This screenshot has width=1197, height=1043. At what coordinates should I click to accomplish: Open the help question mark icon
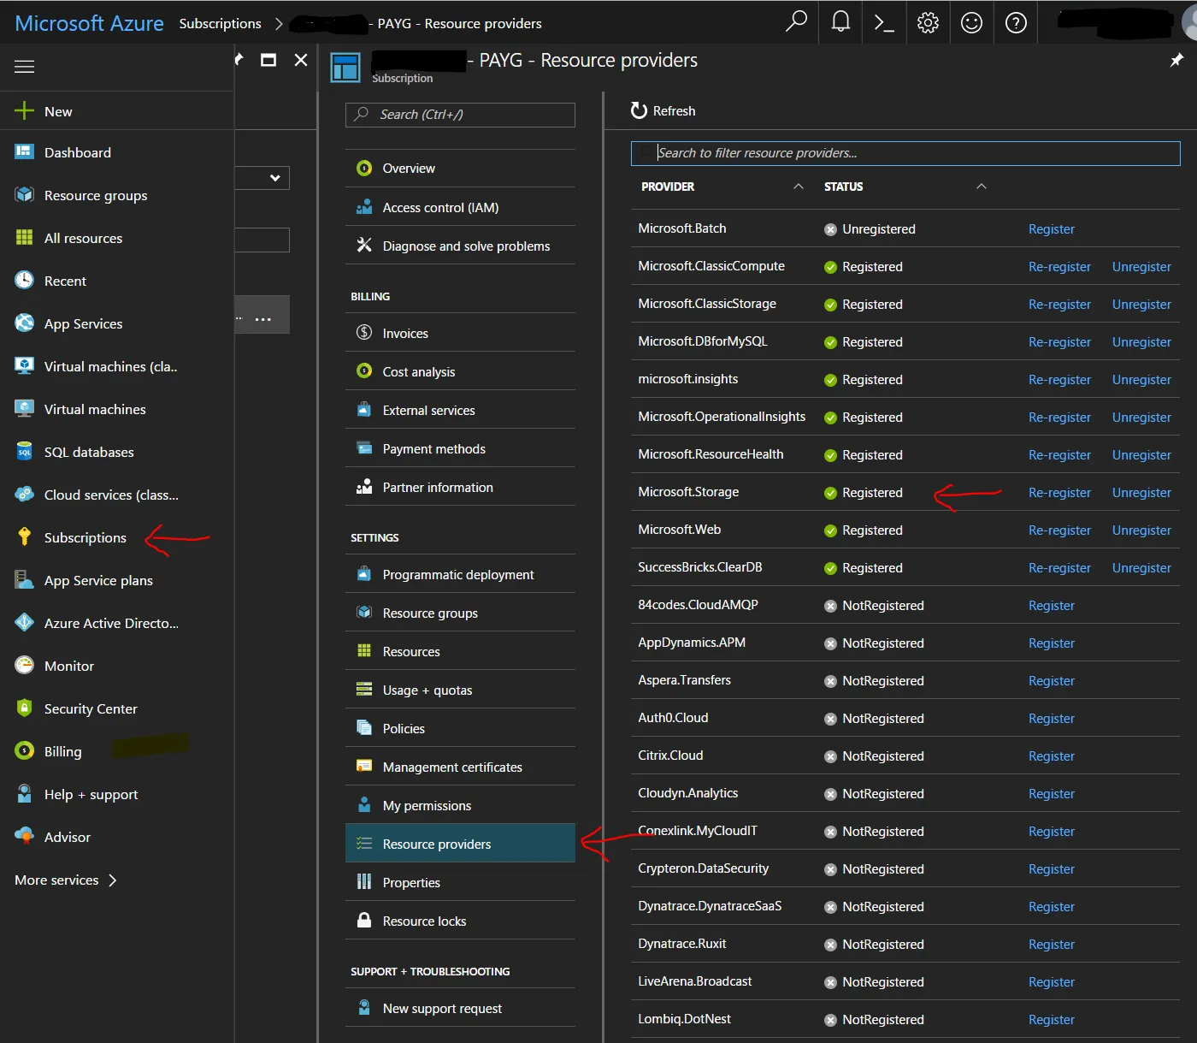point(1016,22)
